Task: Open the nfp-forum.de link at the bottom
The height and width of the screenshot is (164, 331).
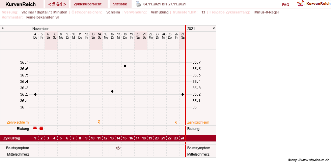Action: [308, 160]
